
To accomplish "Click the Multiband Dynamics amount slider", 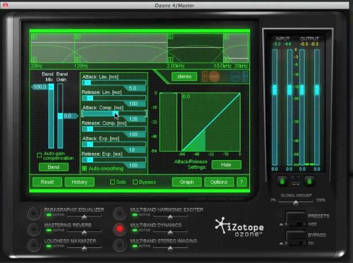I will (171, 232).
